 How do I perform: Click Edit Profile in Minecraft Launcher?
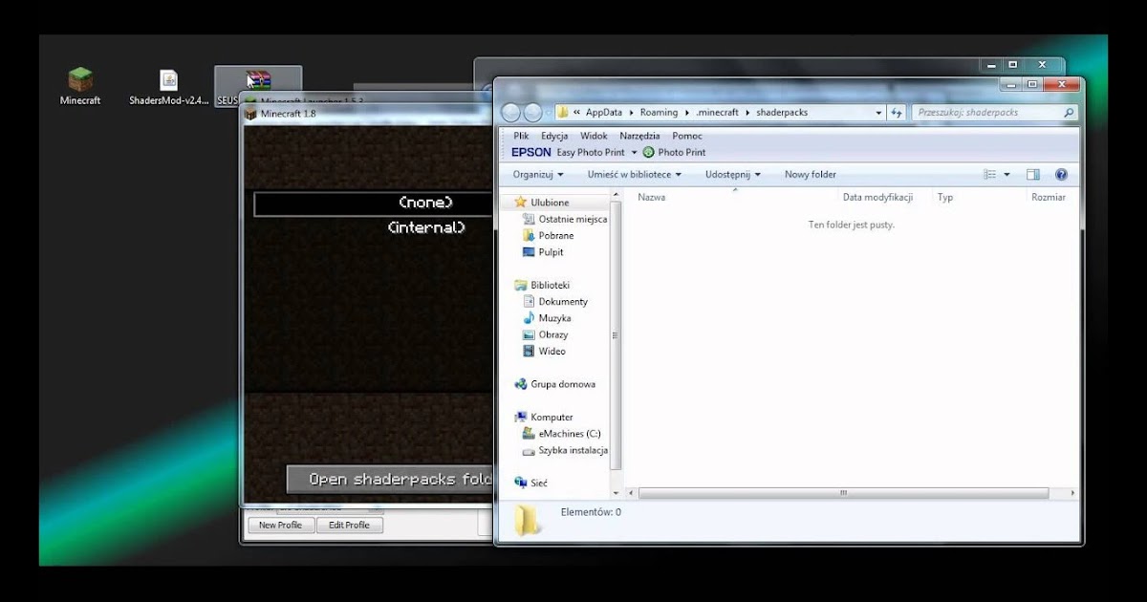coord(350,526)
